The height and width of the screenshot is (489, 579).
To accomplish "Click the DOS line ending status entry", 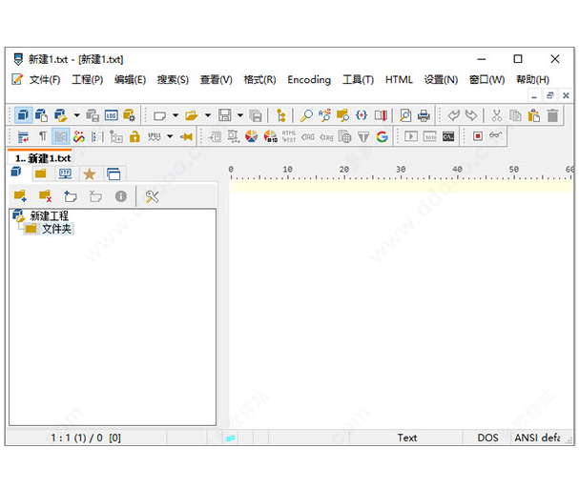I will point(487,438).
